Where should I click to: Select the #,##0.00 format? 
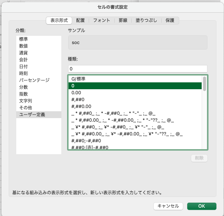[x=135, y=107]
